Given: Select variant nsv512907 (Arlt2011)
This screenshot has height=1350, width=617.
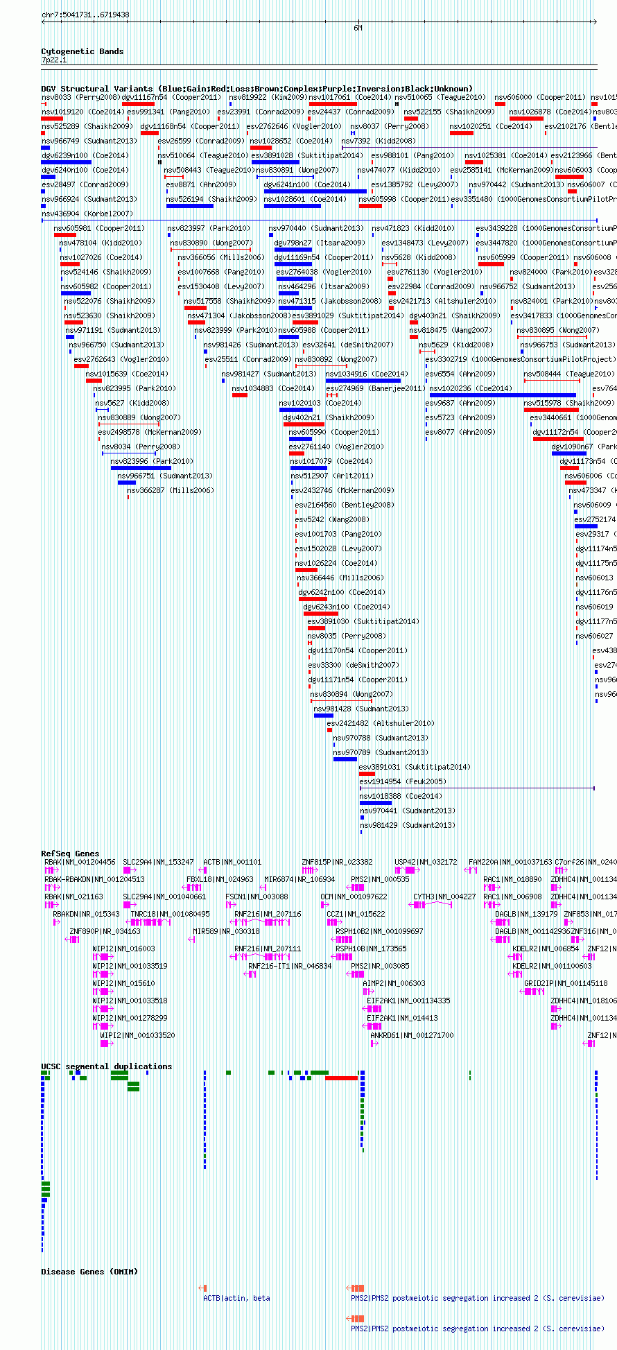Looking at the screenshot, I should 332,476.
